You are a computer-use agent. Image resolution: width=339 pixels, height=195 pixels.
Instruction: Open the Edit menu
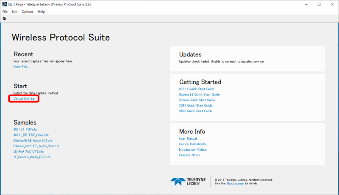coord(14,11)
